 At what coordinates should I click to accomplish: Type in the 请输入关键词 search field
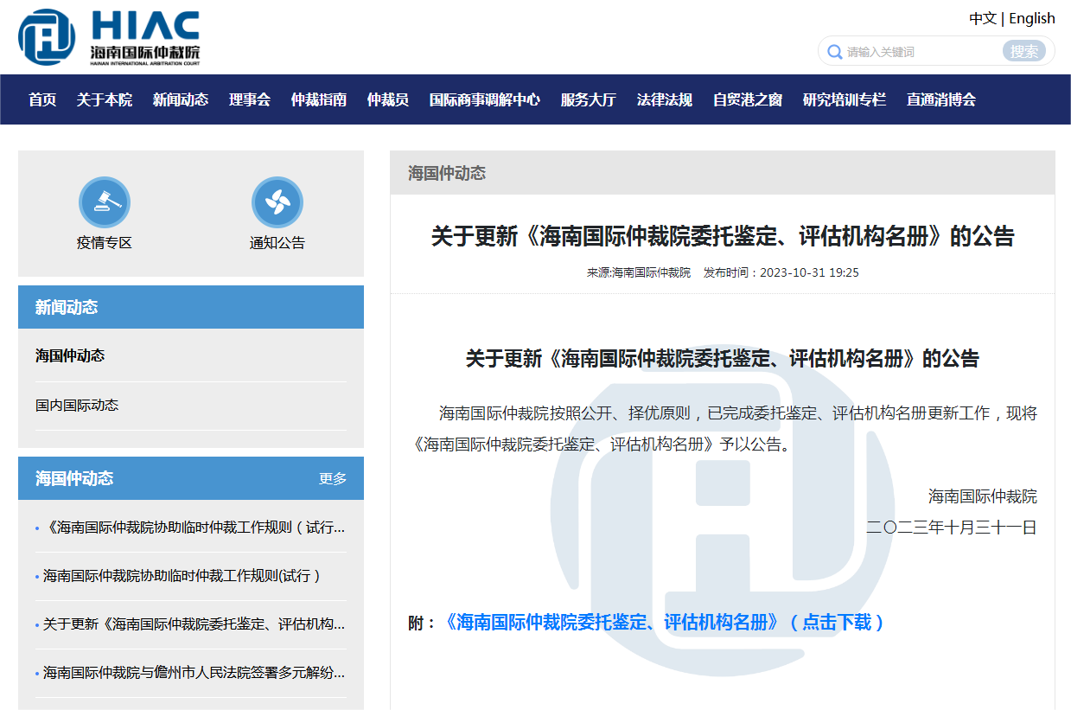(921, 52)
